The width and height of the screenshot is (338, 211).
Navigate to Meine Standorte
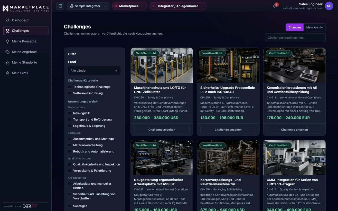point(26,62)
